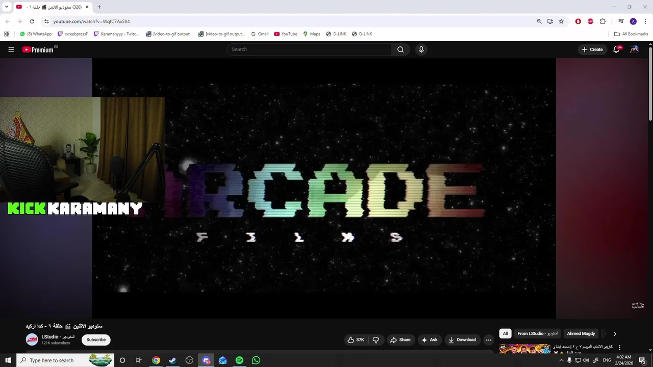653x367 pixels.
Task: Open Steam from the taskbar
Action: [x=172, y=360]
